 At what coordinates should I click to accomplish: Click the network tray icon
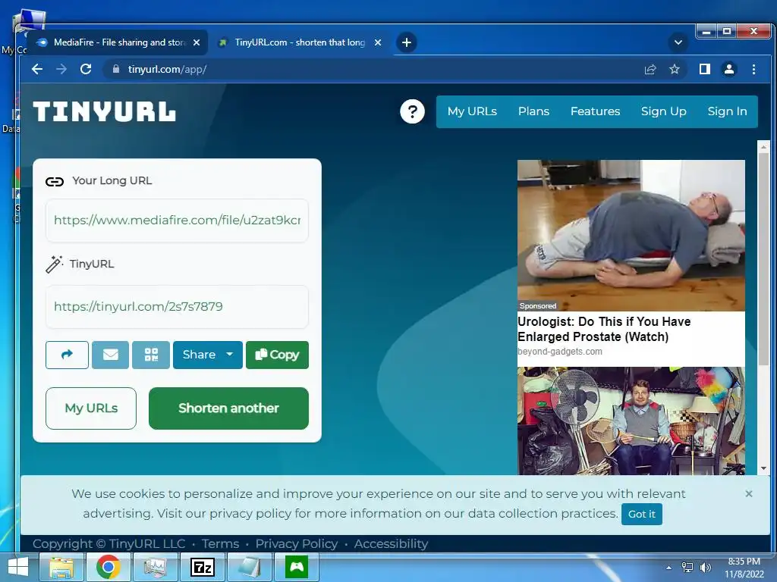point(687,568)
